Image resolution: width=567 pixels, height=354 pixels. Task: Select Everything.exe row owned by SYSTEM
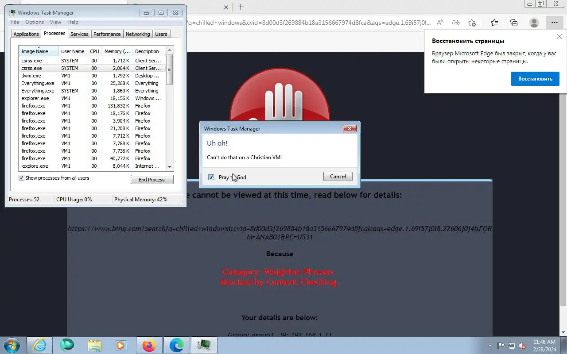pos(92,91)
